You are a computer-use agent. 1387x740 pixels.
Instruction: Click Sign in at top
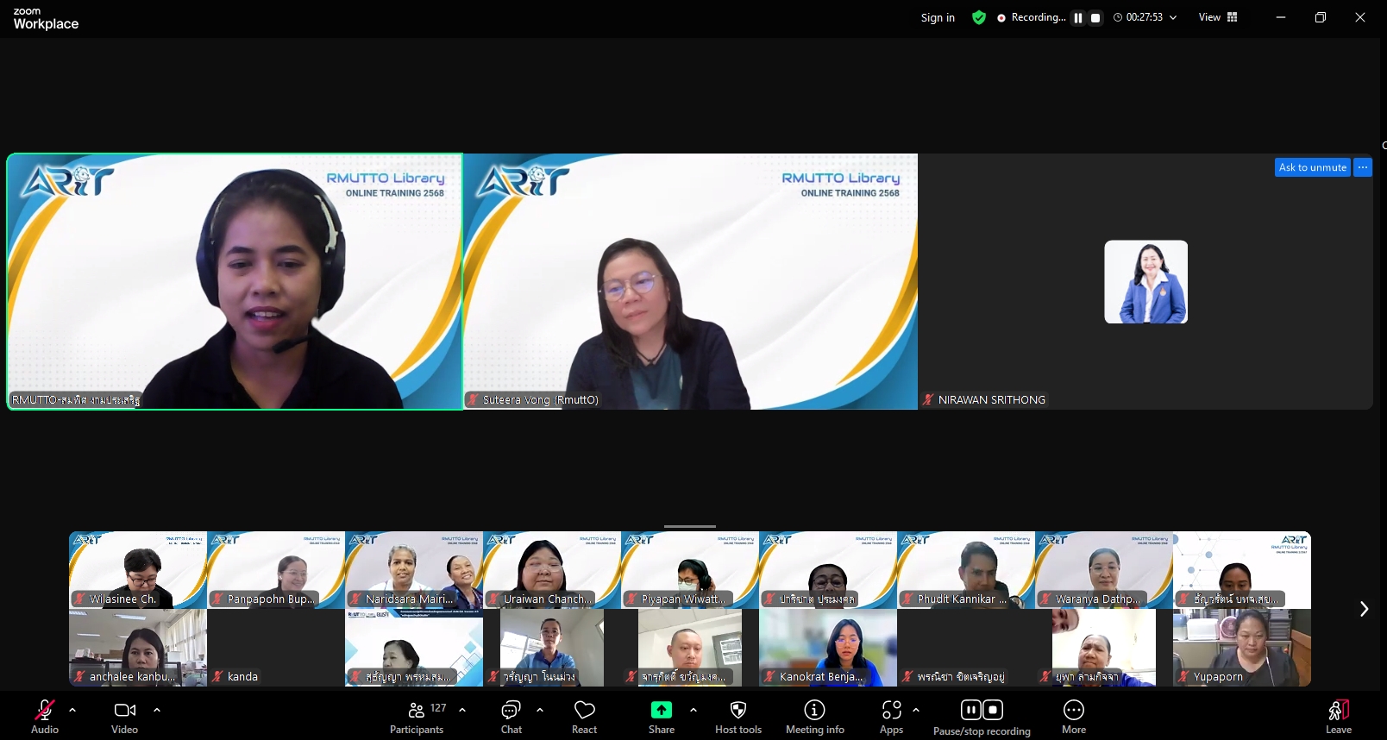point(938,17)
